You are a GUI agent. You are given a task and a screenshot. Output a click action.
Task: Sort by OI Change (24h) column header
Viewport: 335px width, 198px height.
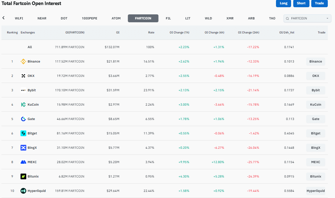[248, 32]
